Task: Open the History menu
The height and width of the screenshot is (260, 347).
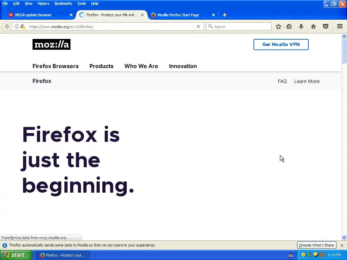Action: pyautogui.click(x=43, y=3)
